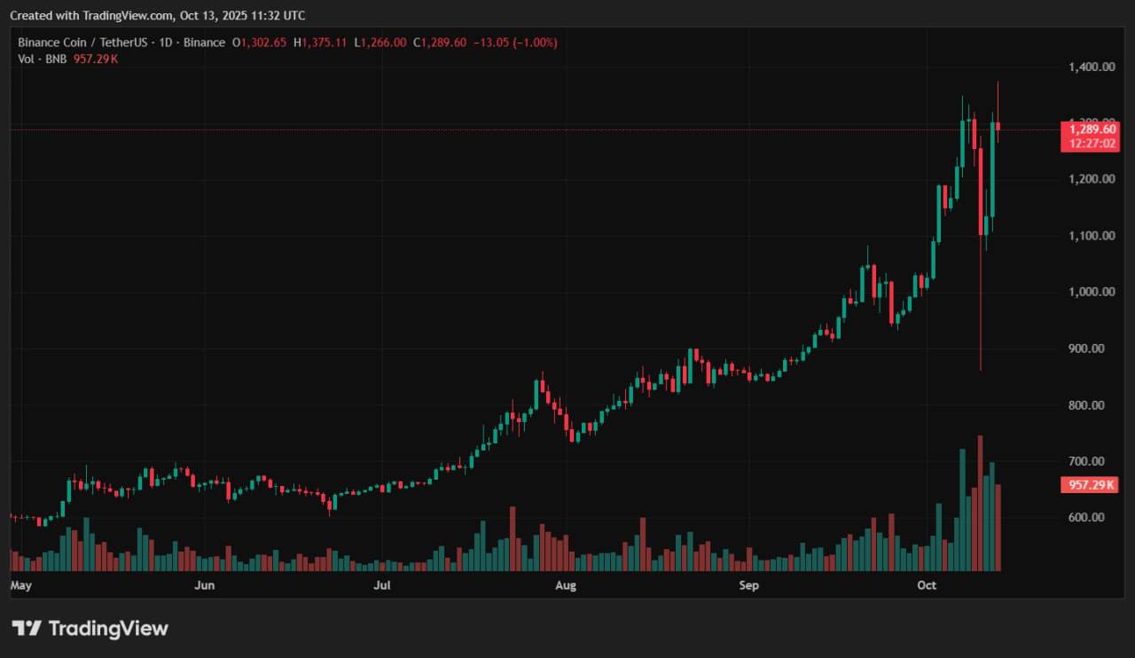Select the May label on time axis
Viewport: 1135px width, 658px height.
[21, 585]
